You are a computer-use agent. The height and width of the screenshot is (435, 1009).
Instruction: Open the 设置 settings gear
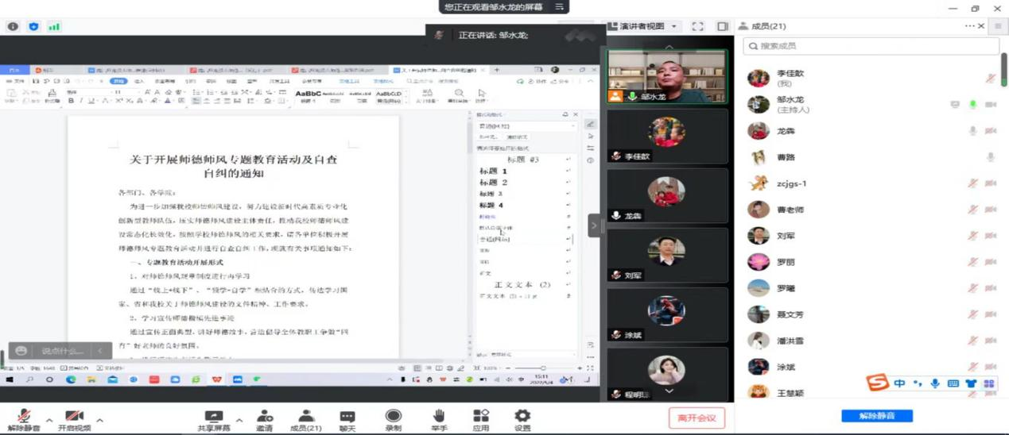(x=522, y=417)
